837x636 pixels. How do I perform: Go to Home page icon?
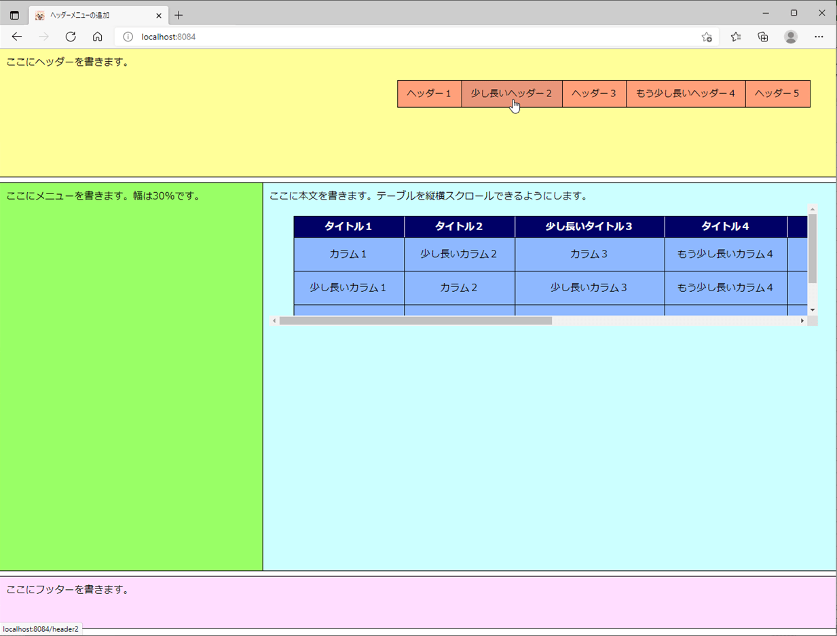pos(98,37)
